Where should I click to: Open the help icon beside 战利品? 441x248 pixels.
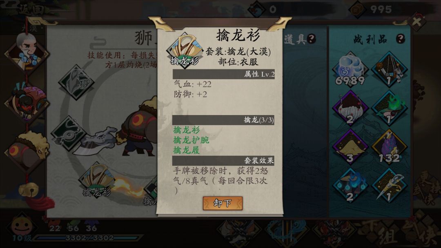[x=400, y=39]
